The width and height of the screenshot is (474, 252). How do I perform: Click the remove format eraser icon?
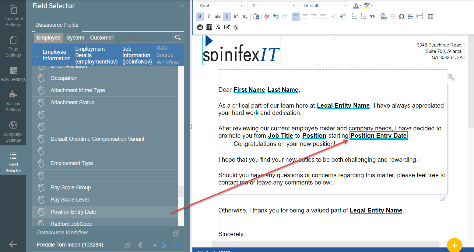click(x=267, y=17)
